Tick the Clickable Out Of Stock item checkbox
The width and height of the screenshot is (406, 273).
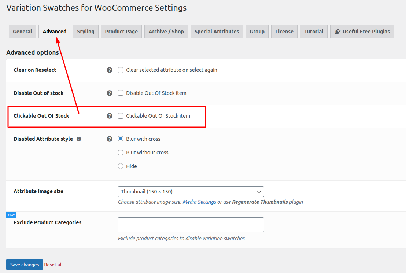[121, 116]
